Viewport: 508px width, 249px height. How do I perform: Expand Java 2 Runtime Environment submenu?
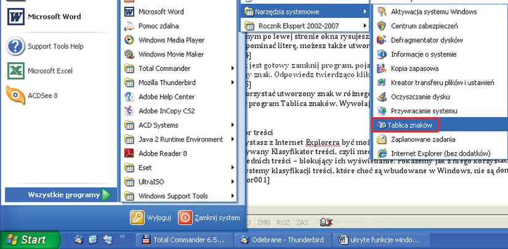pos(179,139)
